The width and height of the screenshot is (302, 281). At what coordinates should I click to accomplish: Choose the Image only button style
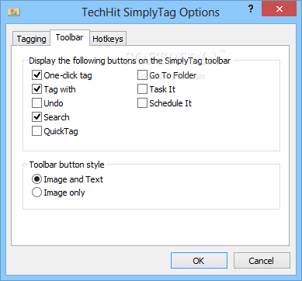pos(36,193)
